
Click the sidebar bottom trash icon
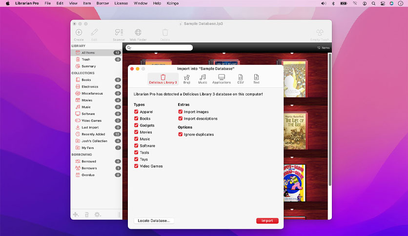[x=87, y=215]
